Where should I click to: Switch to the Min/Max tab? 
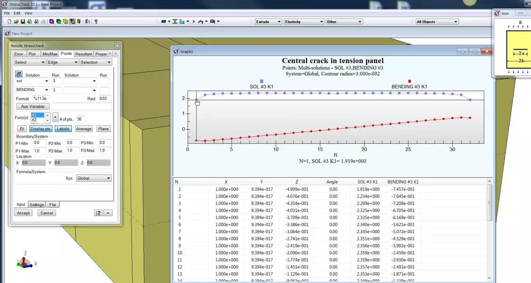50,54
